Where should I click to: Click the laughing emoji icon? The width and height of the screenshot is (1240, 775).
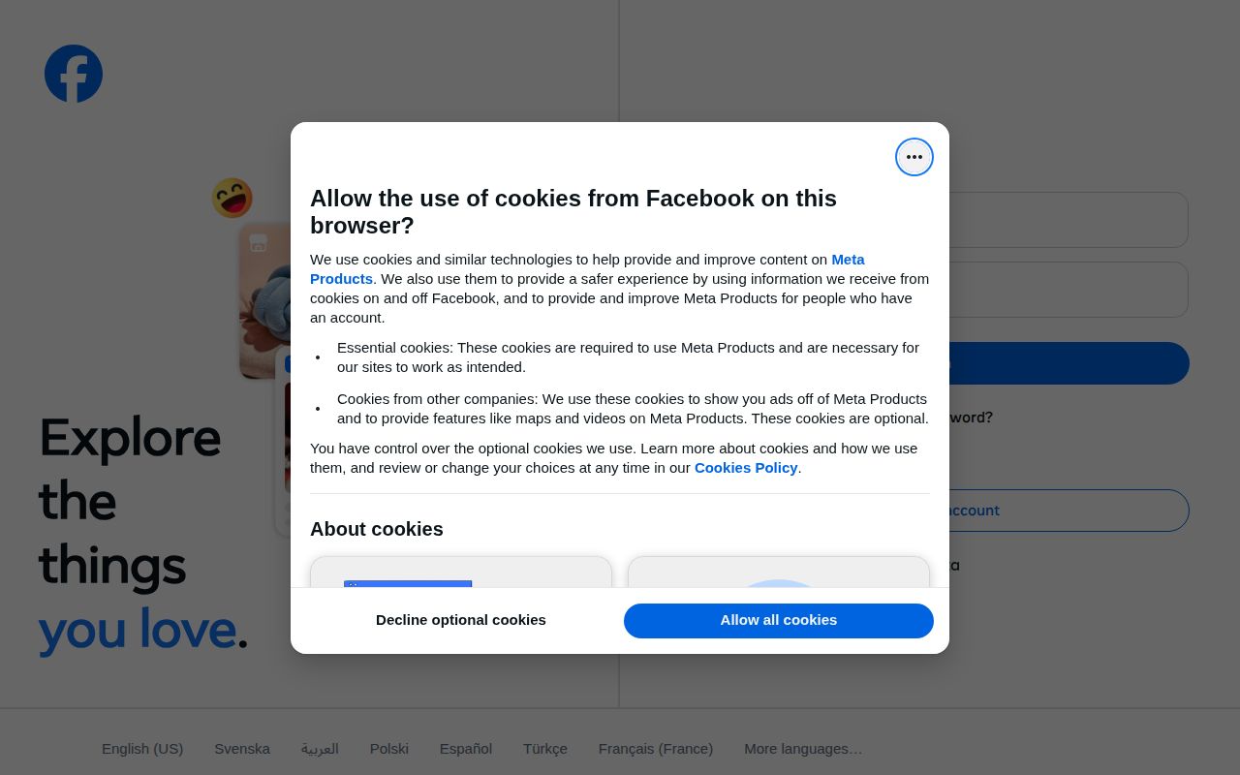click(x=232, y=198)
